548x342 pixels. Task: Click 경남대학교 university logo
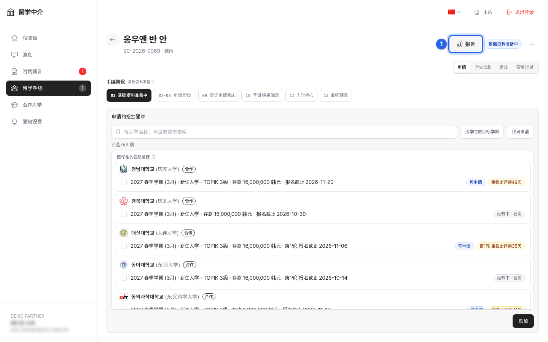coord(124,169)
